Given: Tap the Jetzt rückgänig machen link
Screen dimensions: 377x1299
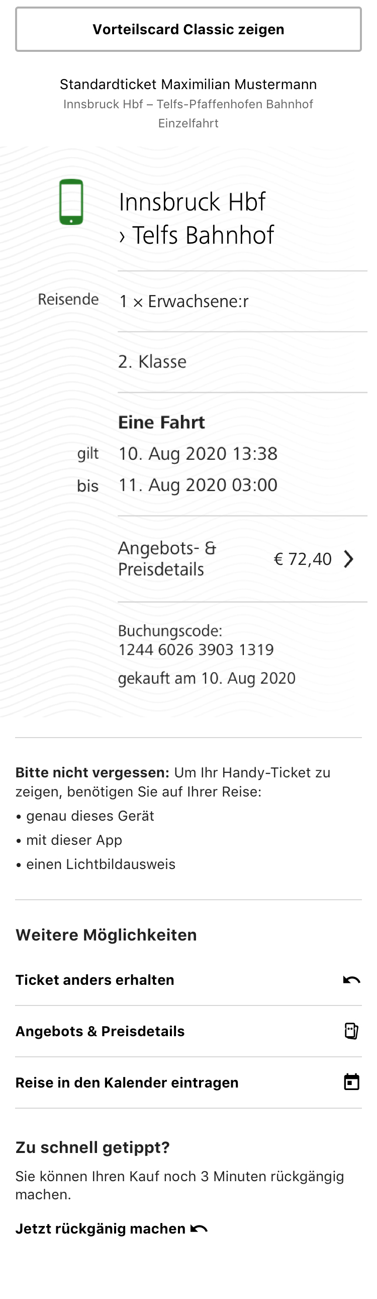Looking at the screenshot, I should click(x=101, y=1229).
